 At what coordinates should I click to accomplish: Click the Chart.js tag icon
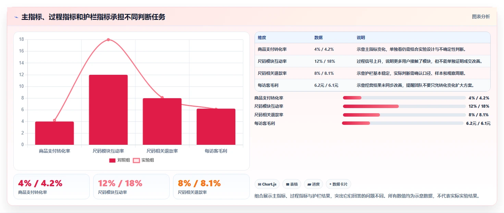coord(260,185)
